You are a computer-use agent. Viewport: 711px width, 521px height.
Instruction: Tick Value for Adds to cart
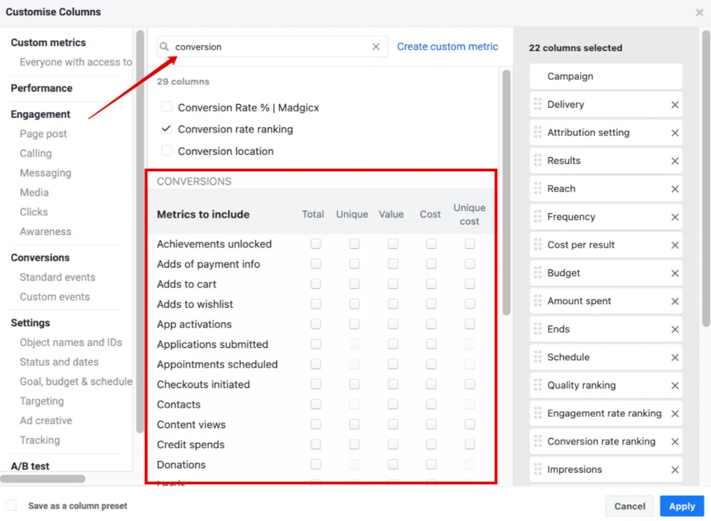coord(392,284)
